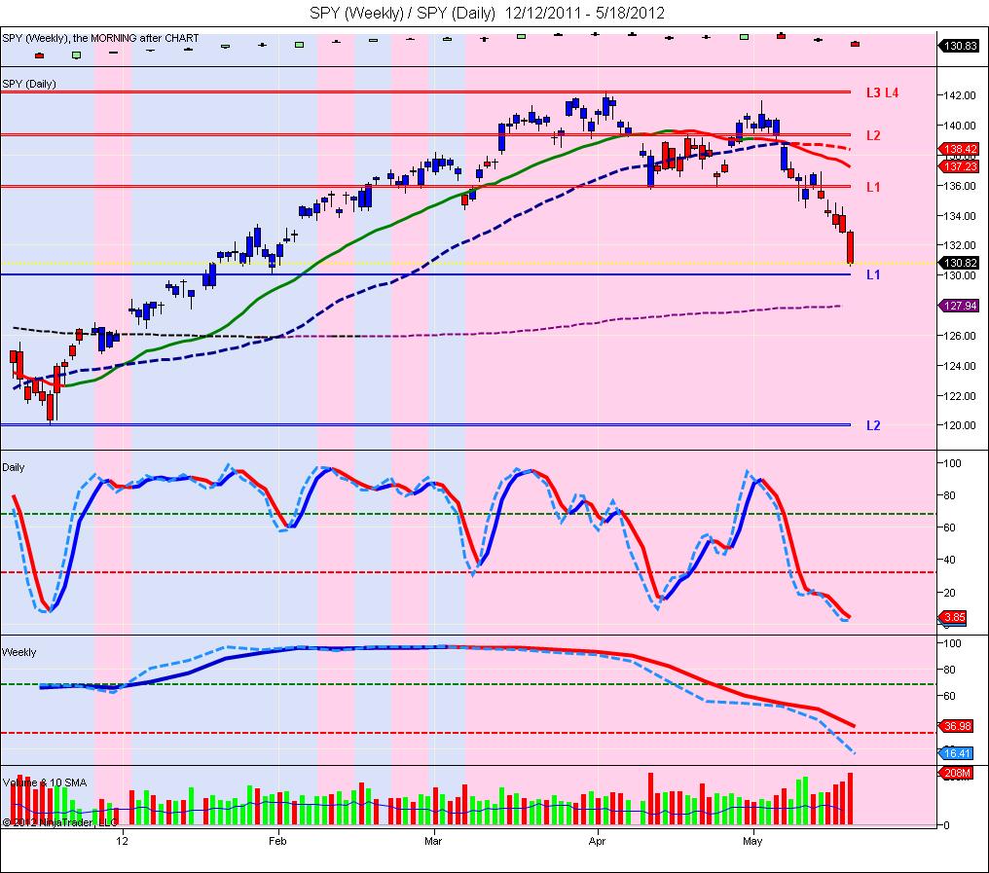Viewport: 989px width, 873px height.
Task: Click the 126.00 price axis label
Action: point(960,336)
